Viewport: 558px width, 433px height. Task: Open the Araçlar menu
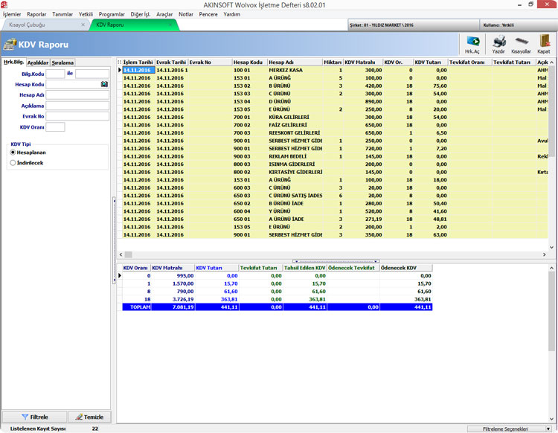(164, 14)
